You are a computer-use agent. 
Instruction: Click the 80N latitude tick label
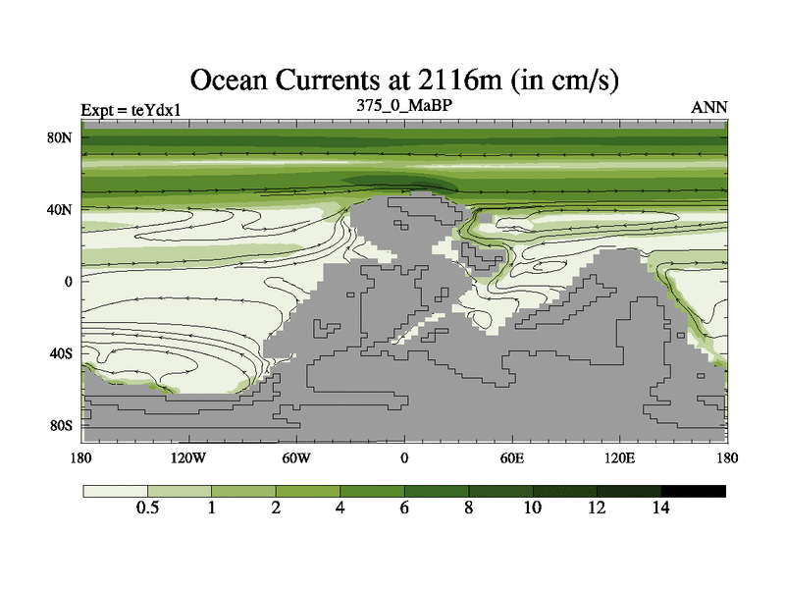click(x=61, y=137)
